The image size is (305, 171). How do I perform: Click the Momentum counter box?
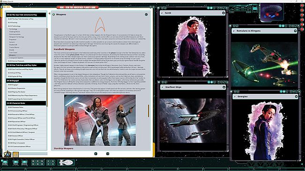coord(24,162)
